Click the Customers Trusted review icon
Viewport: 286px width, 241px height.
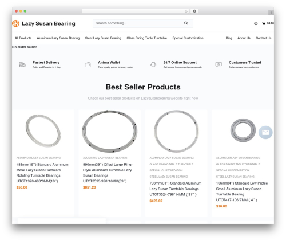click(x=219, y=64)
